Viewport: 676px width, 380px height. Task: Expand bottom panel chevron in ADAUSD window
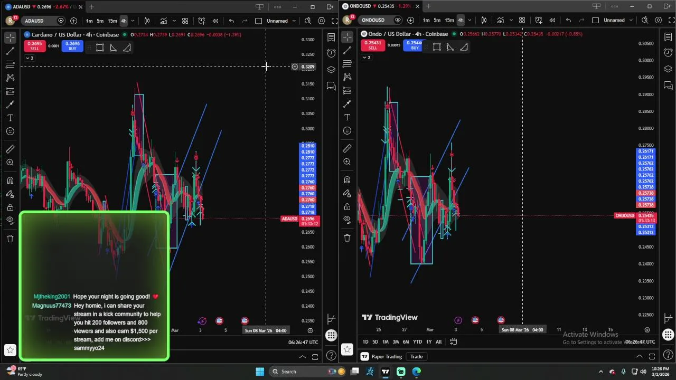[x=302, y=357]
